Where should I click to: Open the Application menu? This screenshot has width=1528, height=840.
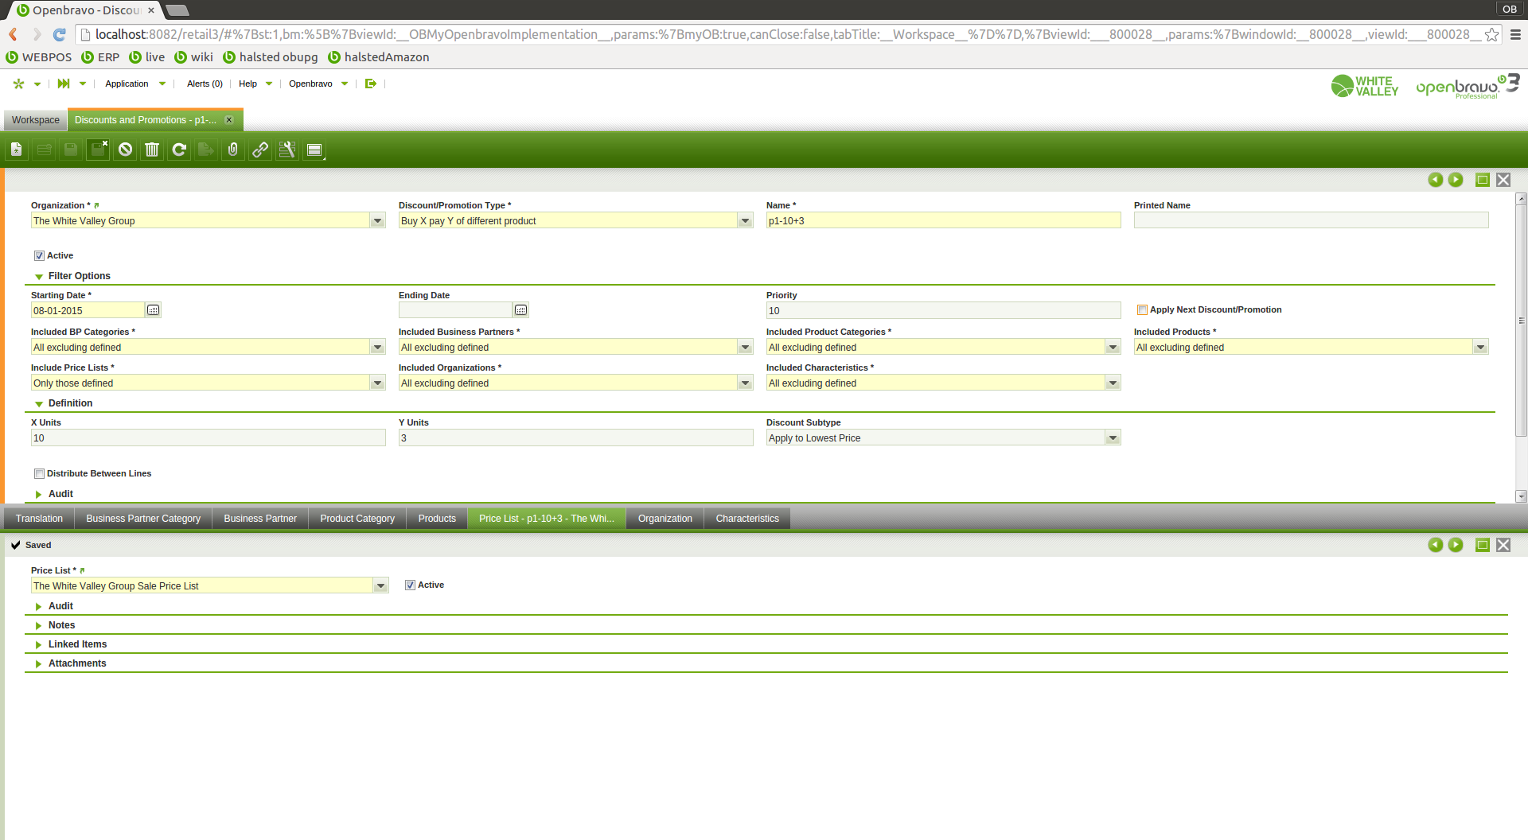(127, 84)
